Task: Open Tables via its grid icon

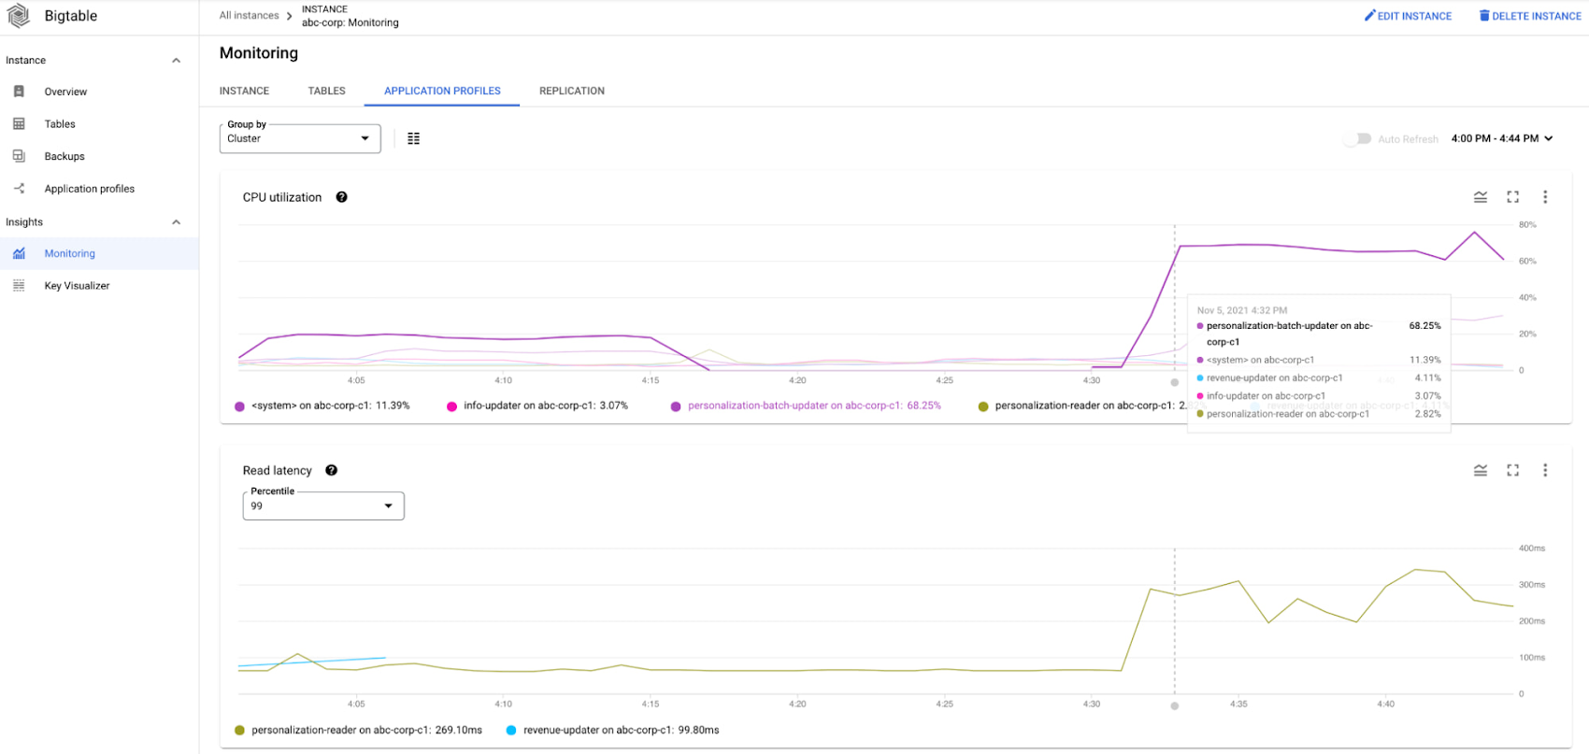Action: [19, 123]
